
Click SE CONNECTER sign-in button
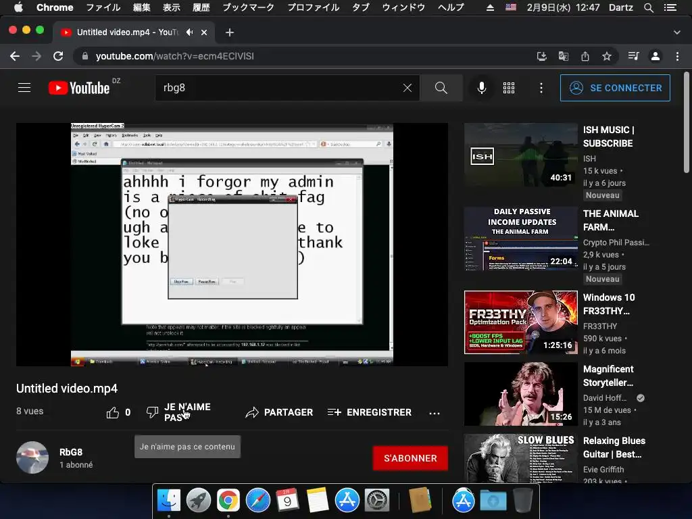615,88
